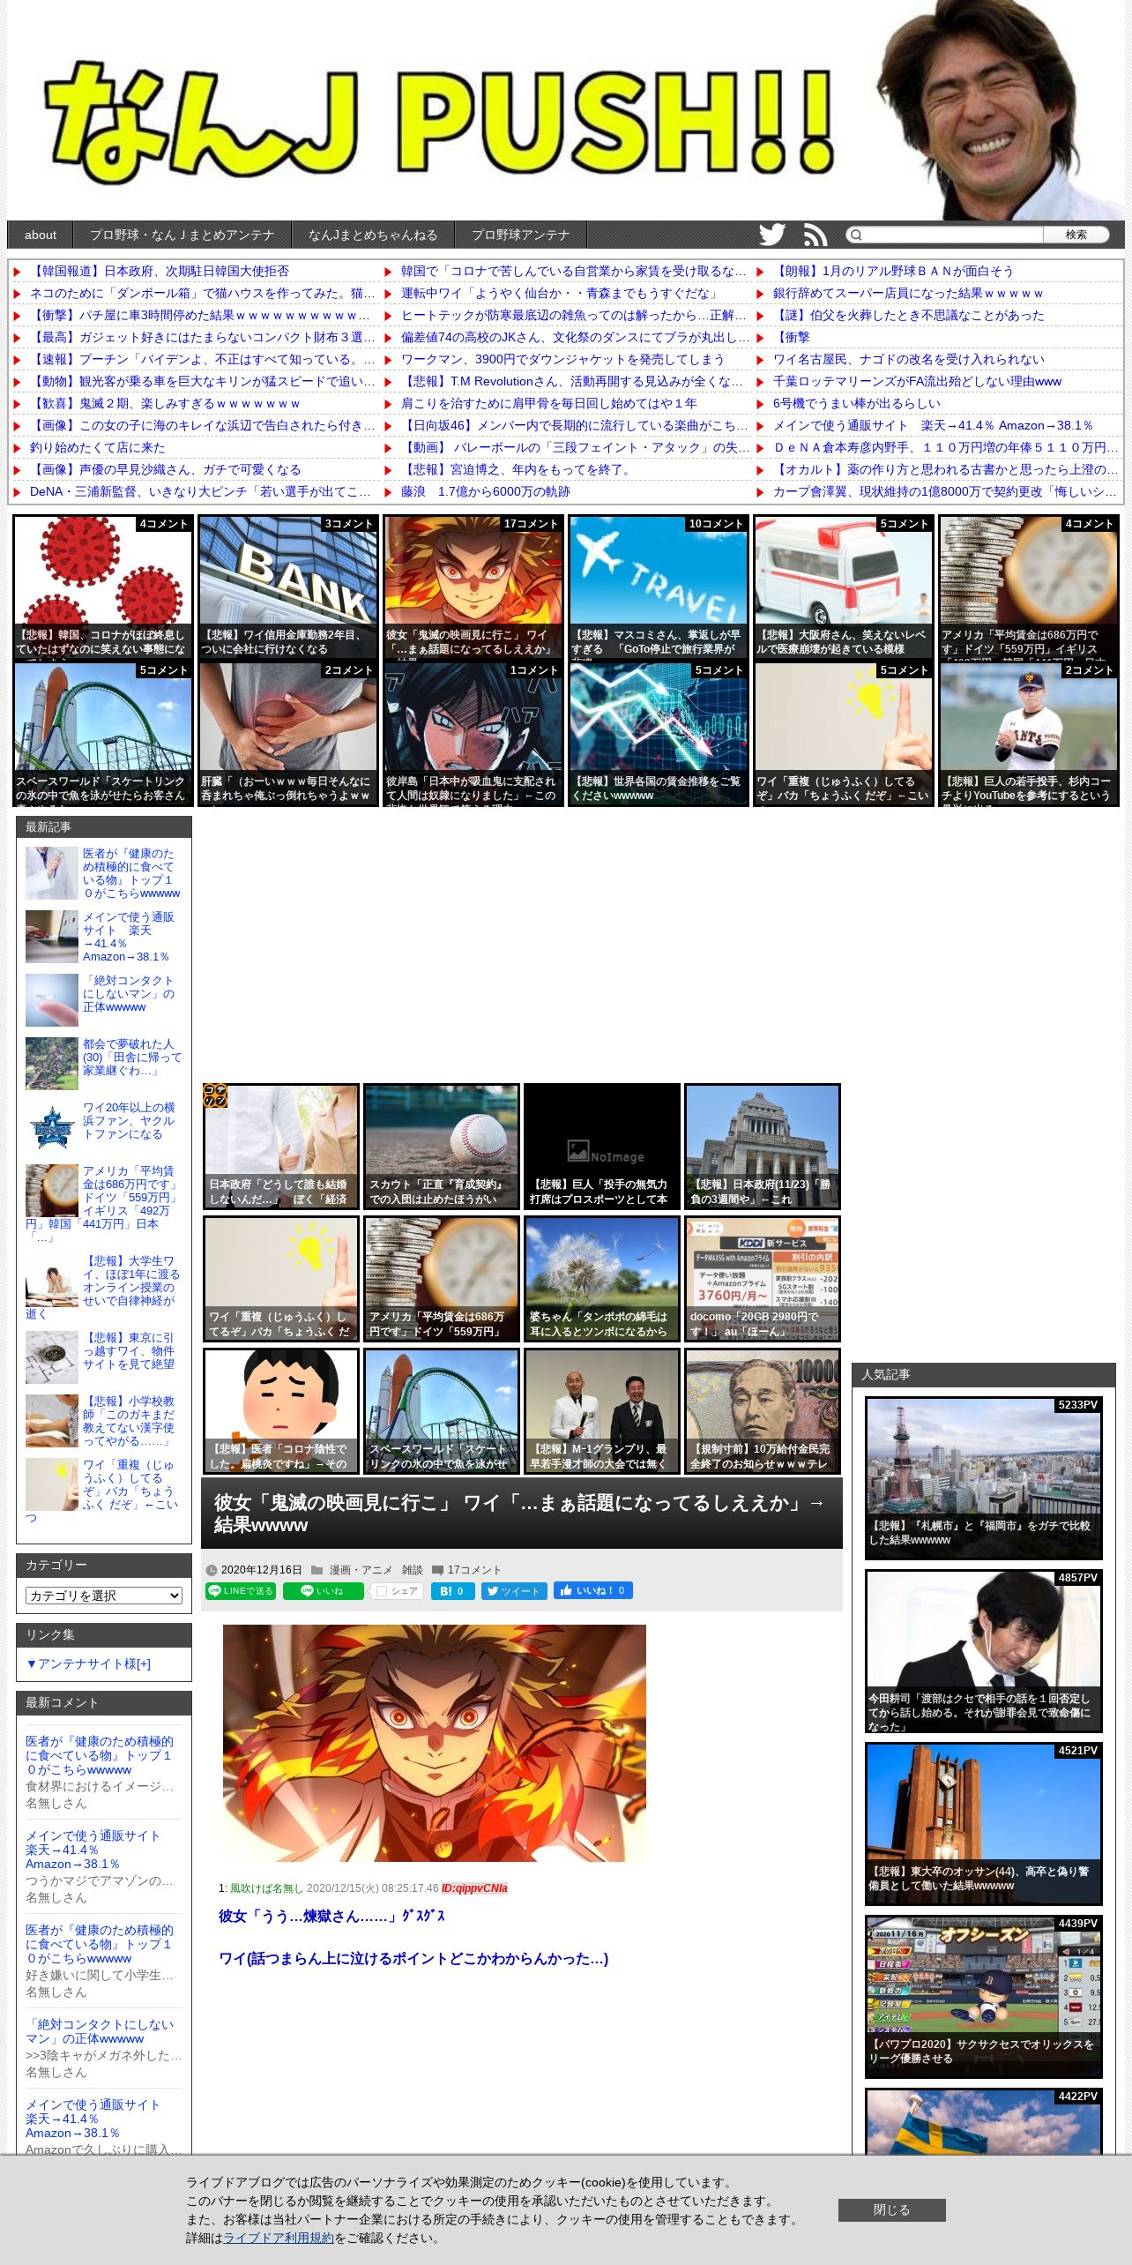Click the なんJ PUSH!! header logo
This screenshot has width=1132, height=2265.
pyautogui.click(x=441, y=122)
